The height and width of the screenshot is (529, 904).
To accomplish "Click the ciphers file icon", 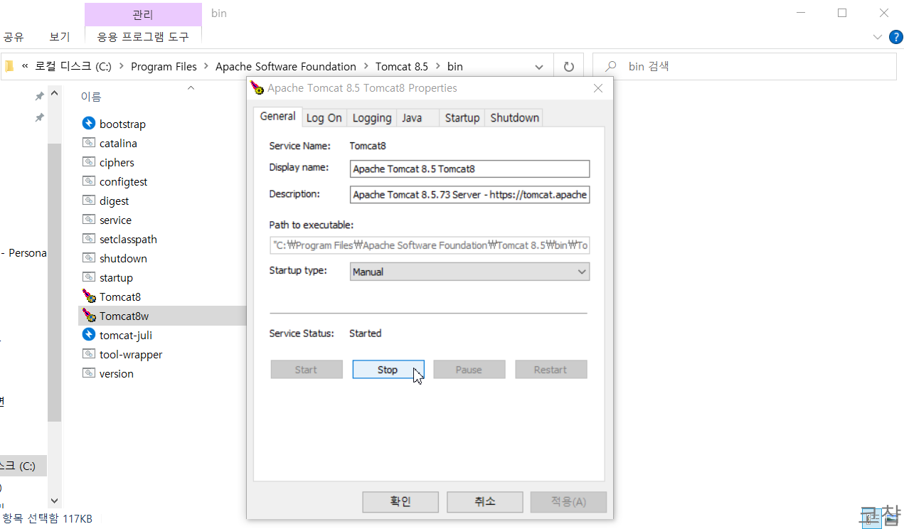I will tap(89, 162).
